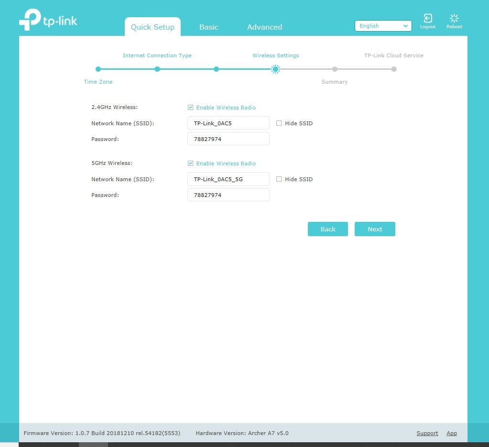489x447 pixels.
Task: Click the Next button
Action: tap(375, 229)
